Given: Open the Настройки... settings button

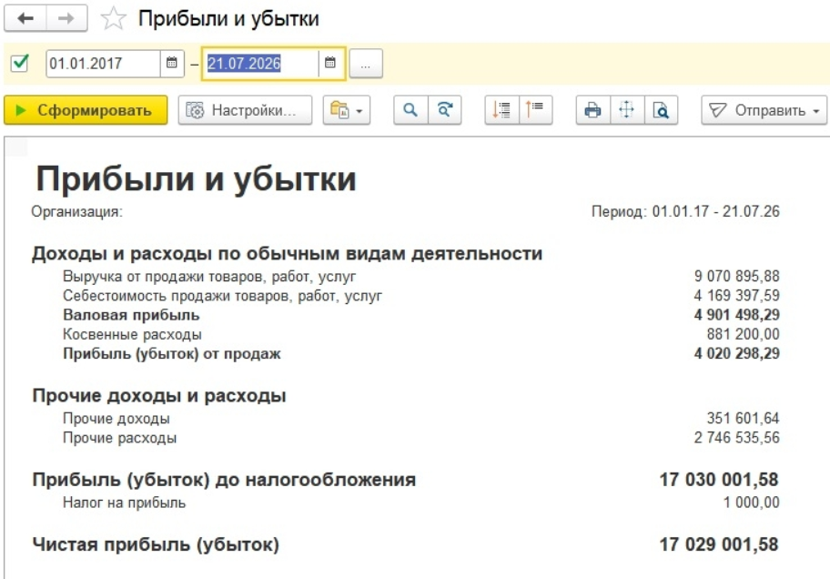Looking at the screenshot, I should (x=245, y=110).
